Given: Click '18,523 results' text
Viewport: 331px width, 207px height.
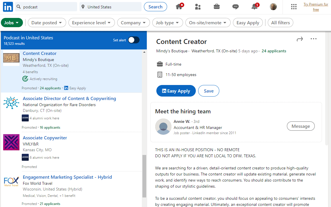Looking at the screenshot, I should click(14, 44).
